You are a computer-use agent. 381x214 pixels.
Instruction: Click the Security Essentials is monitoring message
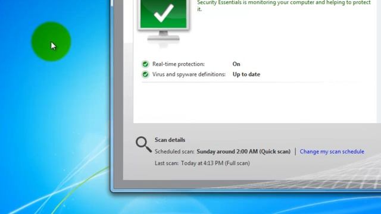(284, 5)
